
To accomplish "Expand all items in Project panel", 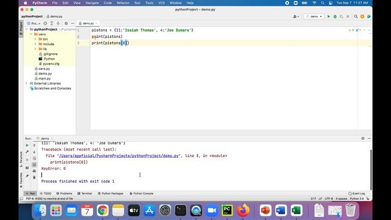I will [x=51, y=23].
